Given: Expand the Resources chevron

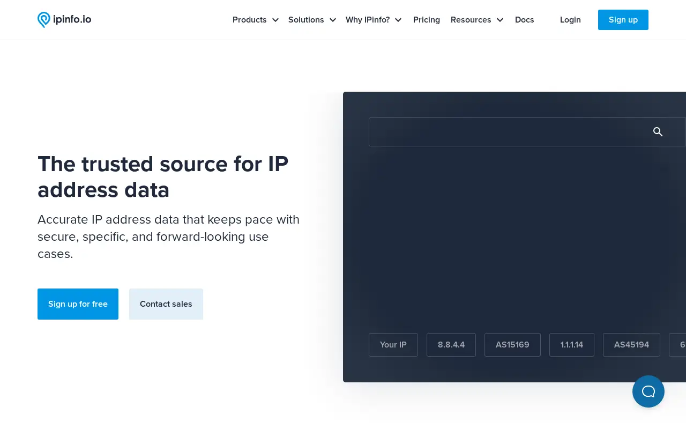Looking at the screenshot, I should [500, 20].
